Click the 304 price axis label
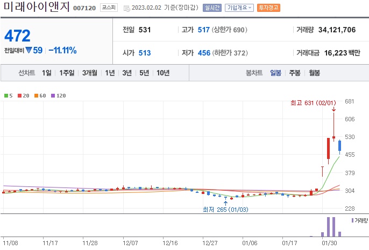369x250 pixels. [350, 191]
